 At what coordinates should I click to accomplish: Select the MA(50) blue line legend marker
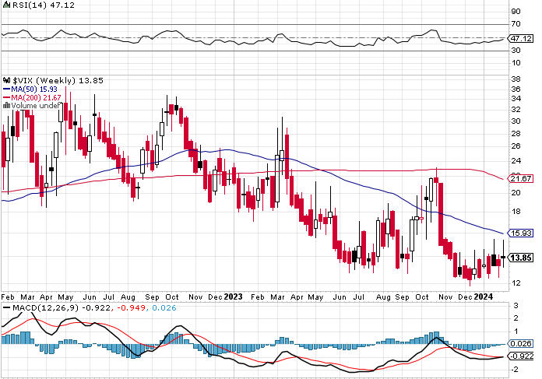pyautogui.click(x=5, y=89)
